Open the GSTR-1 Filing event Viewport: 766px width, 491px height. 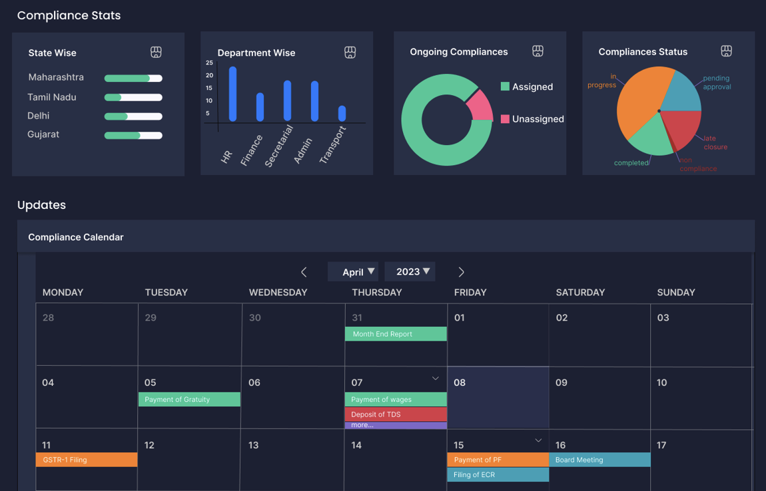click(87, 460)
